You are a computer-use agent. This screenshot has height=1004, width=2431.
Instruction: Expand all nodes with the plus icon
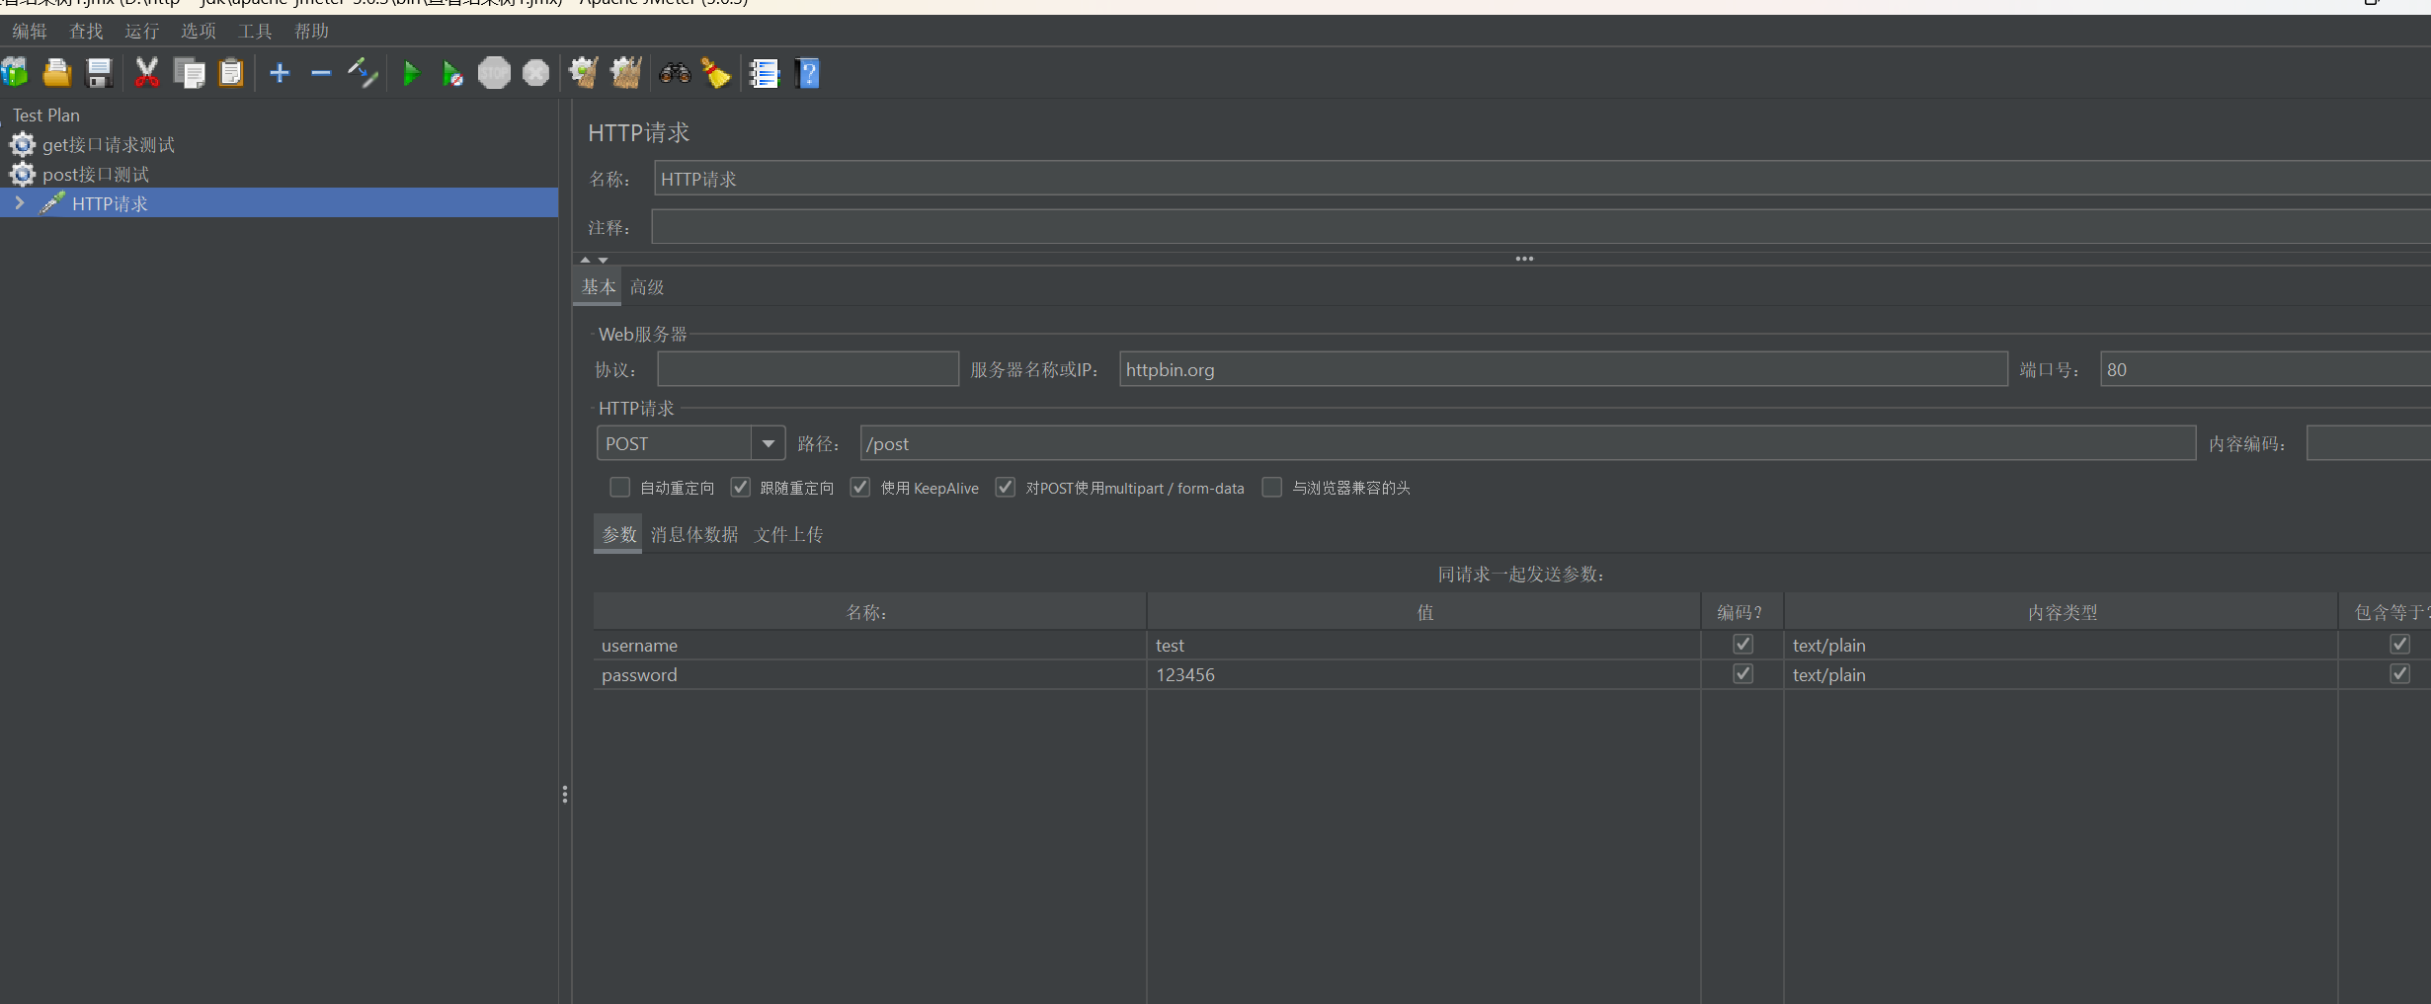pos(280,73)
